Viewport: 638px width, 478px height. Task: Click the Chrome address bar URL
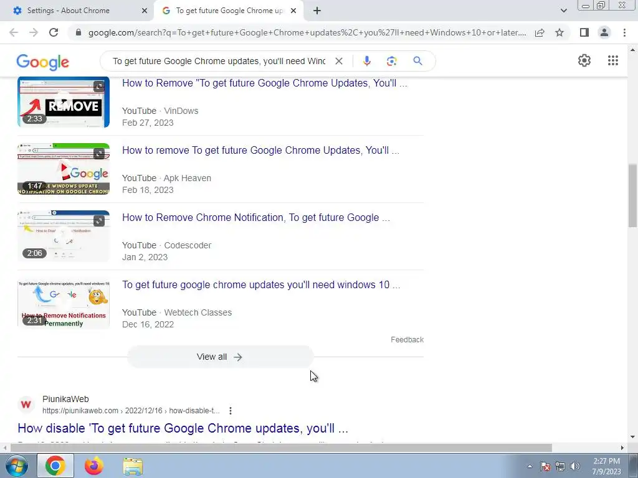(x=307, y=32)
